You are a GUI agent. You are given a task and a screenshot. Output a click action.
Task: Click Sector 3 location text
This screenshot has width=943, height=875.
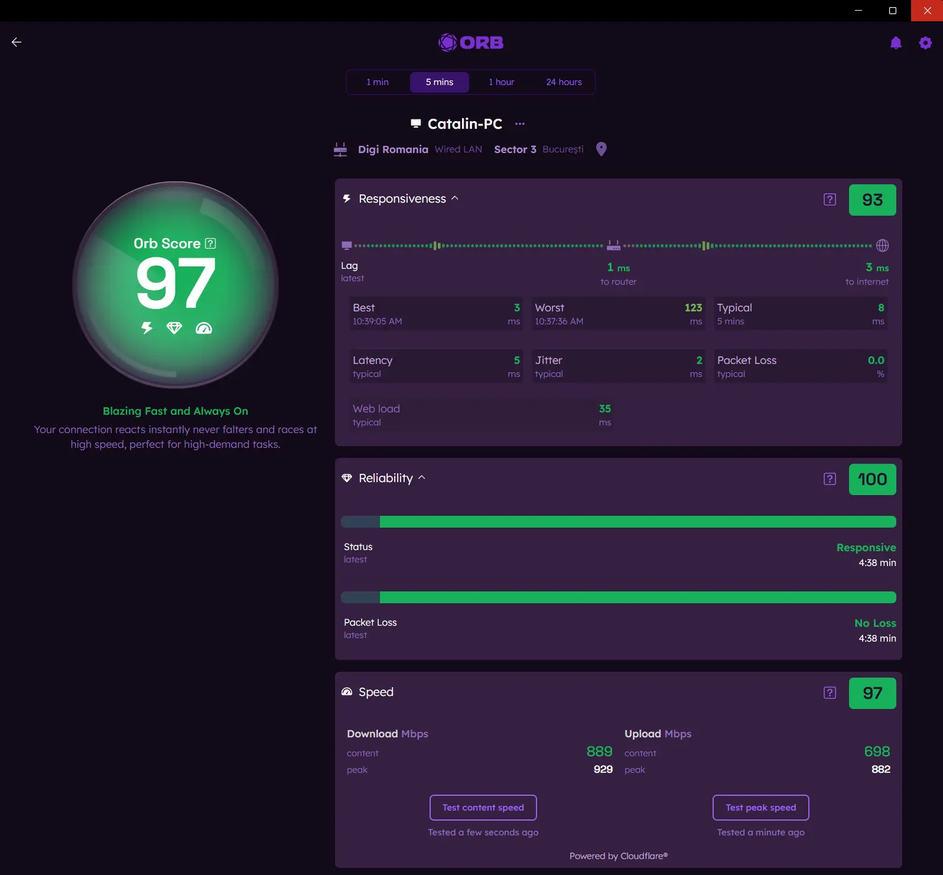tap(515, 149)
